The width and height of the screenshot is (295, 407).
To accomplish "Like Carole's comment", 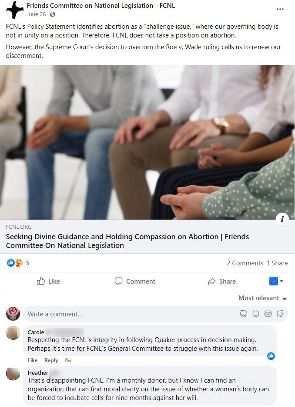I will [x=32, y=360].
